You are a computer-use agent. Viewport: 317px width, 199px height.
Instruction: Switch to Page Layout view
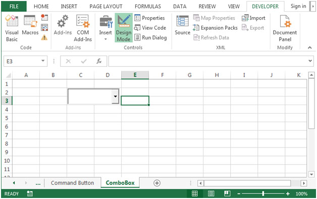[x=211, y=194]
